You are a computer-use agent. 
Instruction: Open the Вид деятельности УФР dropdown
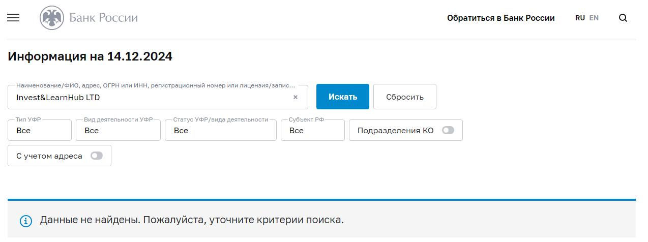point(118,130)
